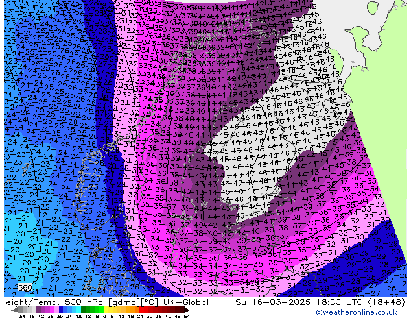Click the "54" legend scale maximum value
Image resolution: width=411 pixels, height=318 pixels.
point(187,316)
